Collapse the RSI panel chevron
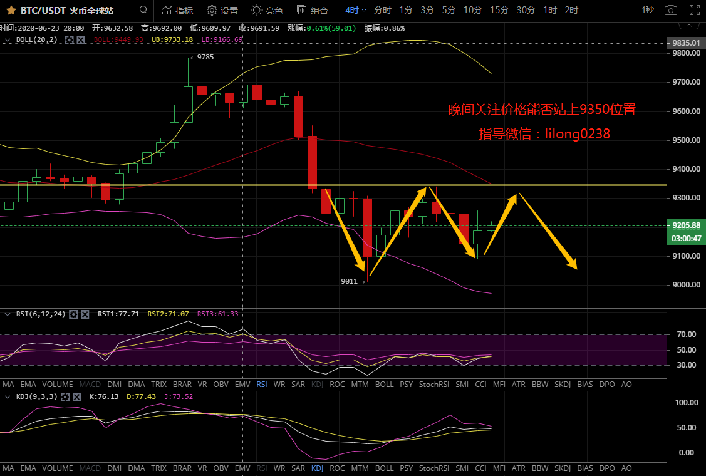Image resolution: width=706 pixels, height=476 pixels. click(x=8, y=314)
